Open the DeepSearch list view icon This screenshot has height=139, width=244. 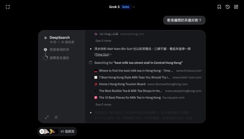click(56, 117)
